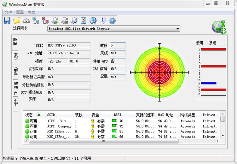The height and width of the screenshot is (164, 237).
Task: Select the ATFY Company network row
Action: point(122,126)
